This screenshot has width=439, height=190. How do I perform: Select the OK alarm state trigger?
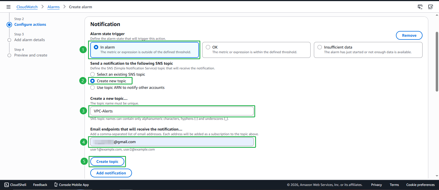click(x=256, y=50)
